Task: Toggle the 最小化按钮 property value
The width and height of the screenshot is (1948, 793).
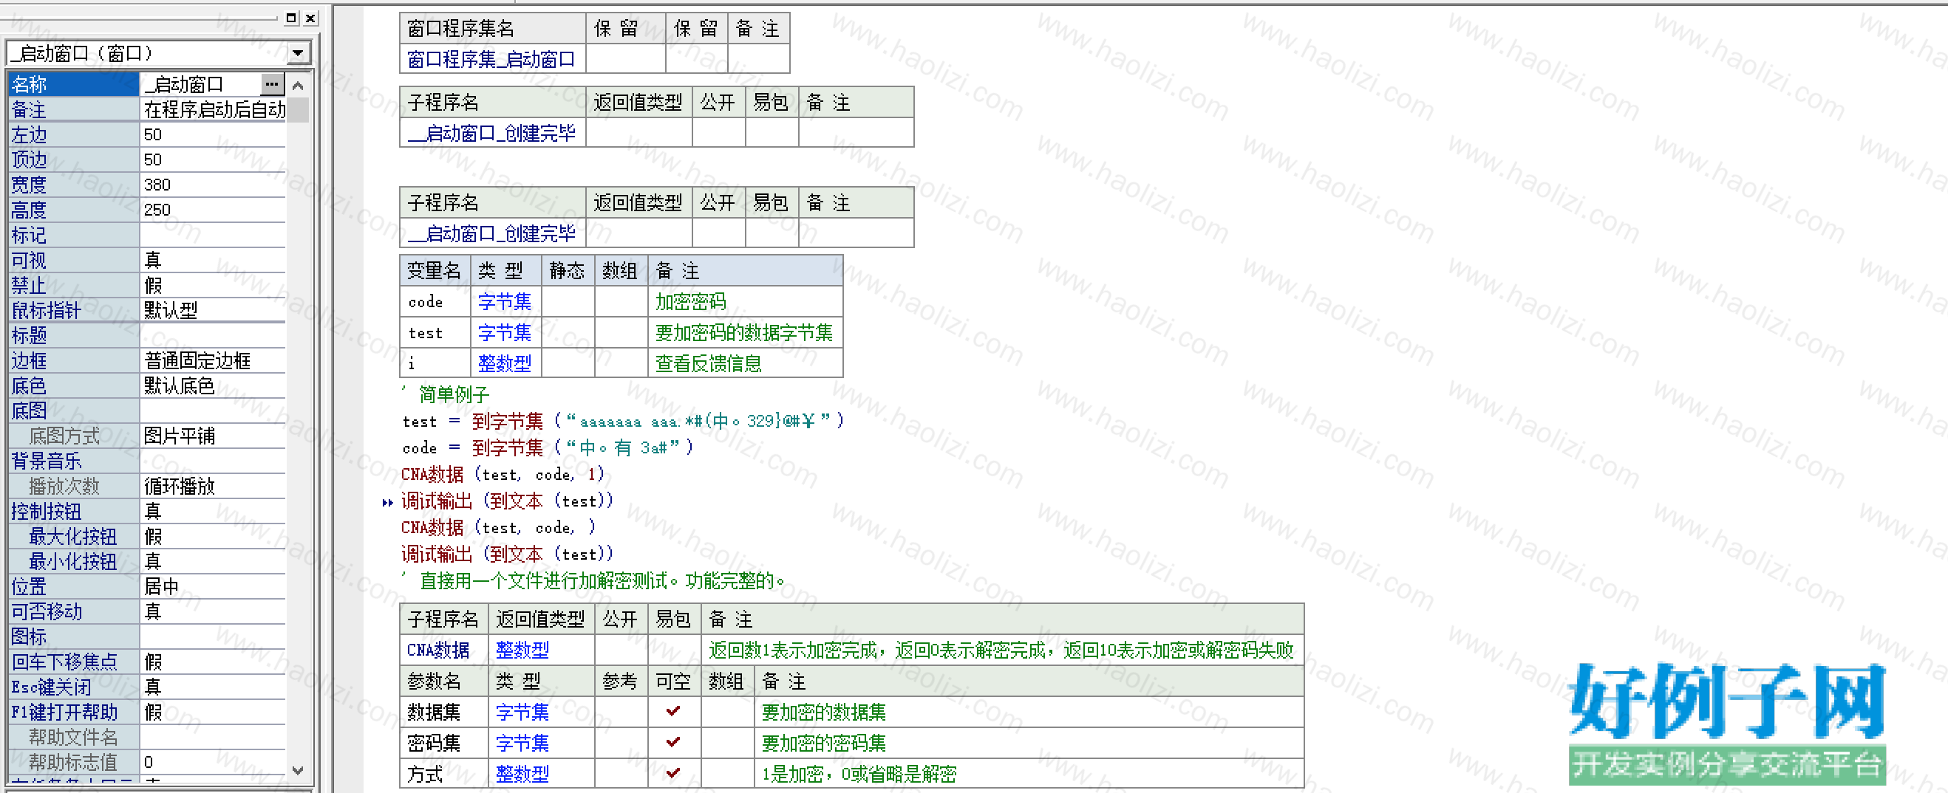Action: (x=214, y=561)
